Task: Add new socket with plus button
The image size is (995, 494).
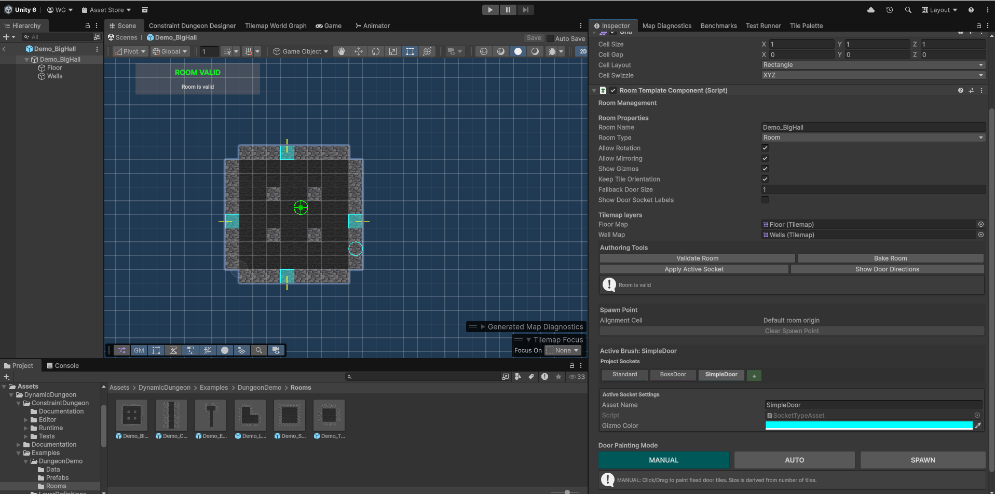Action: coord(754,376)
